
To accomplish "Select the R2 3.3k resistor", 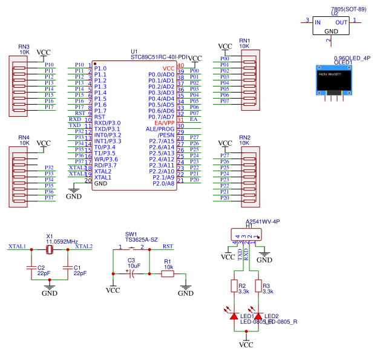I will (x=234, y=286).
